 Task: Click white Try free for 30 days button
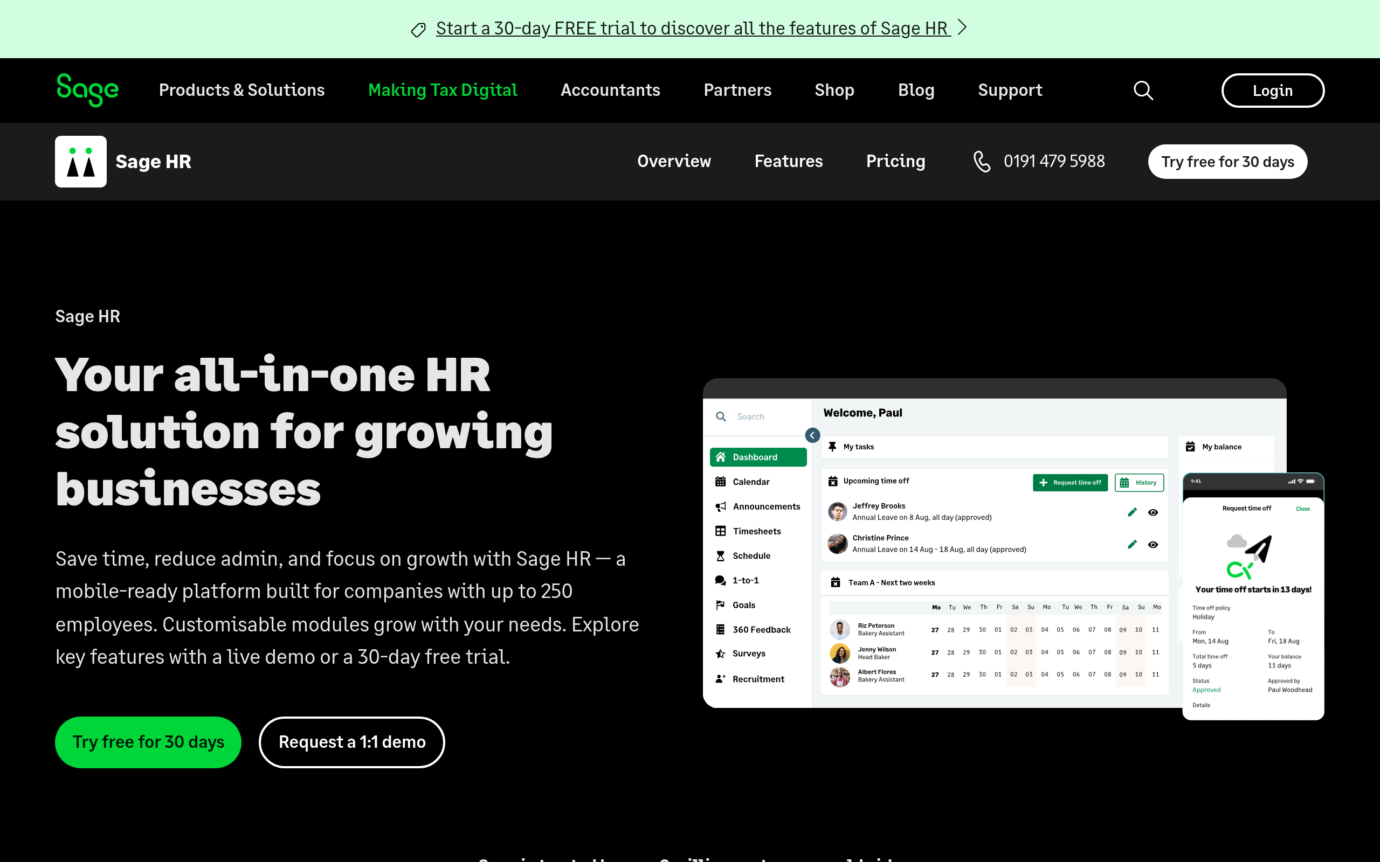point(1227,161)
